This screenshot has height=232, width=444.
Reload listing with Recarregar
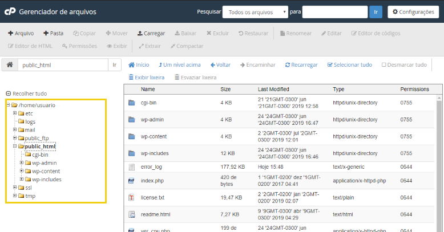coord(301,65)
